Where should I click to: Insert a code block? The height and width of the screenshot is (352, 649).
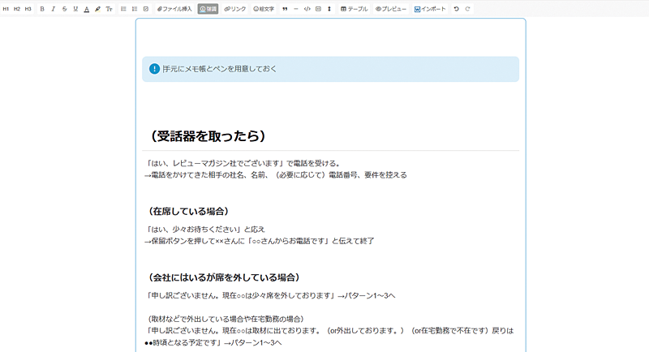click(x=307, y=9)
